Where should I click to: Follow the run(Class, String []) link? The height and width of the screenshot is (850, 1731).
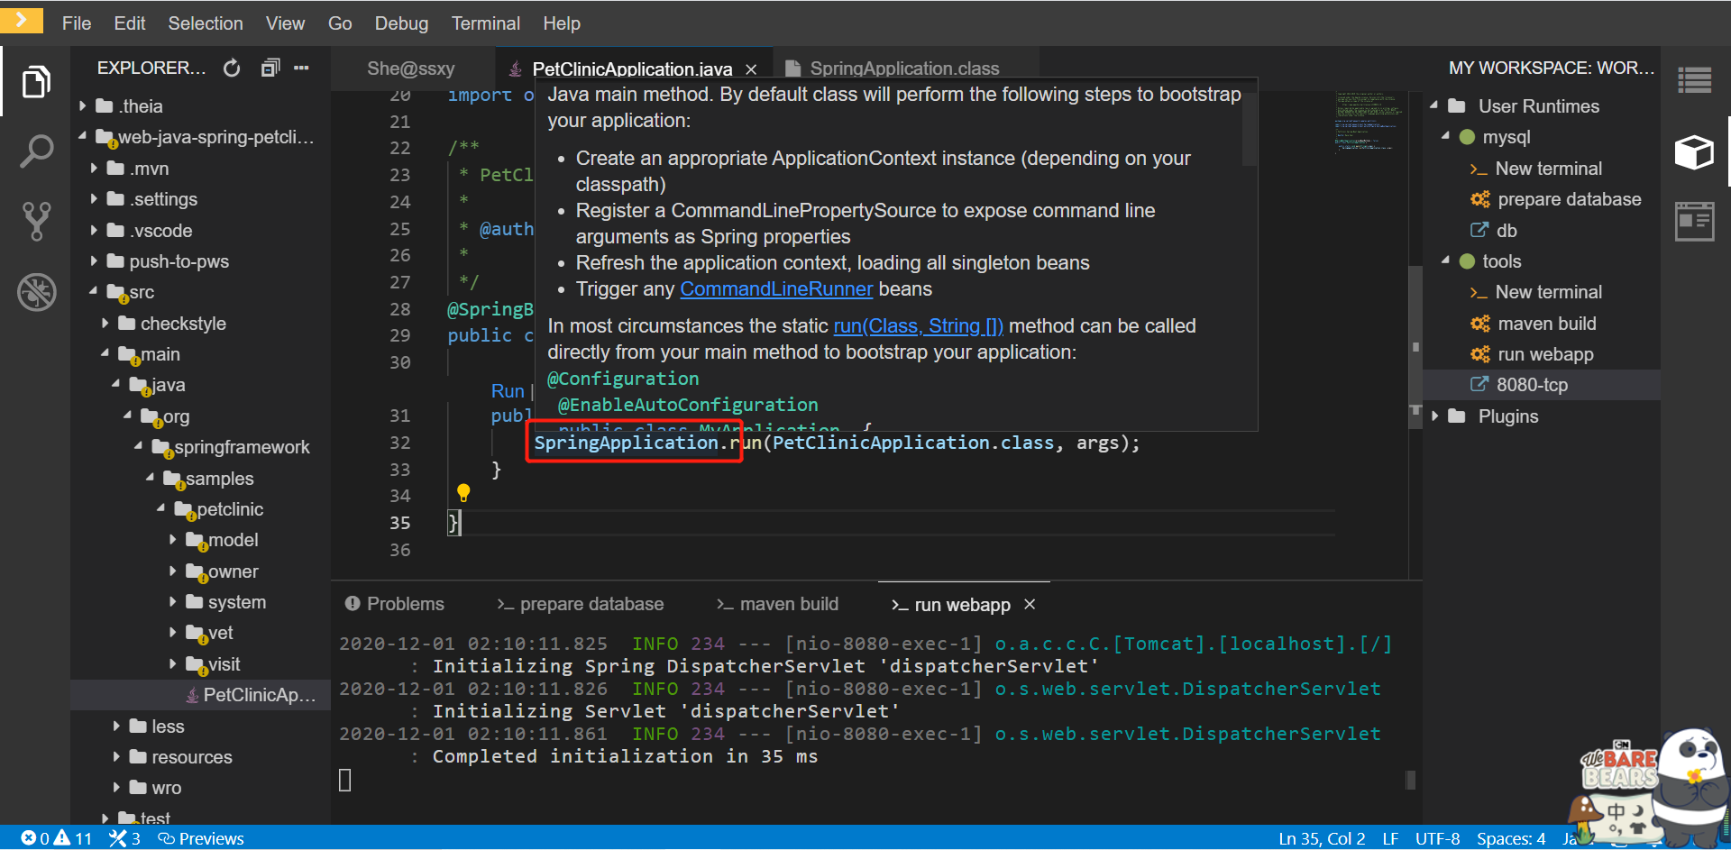(x=918, y=326)
